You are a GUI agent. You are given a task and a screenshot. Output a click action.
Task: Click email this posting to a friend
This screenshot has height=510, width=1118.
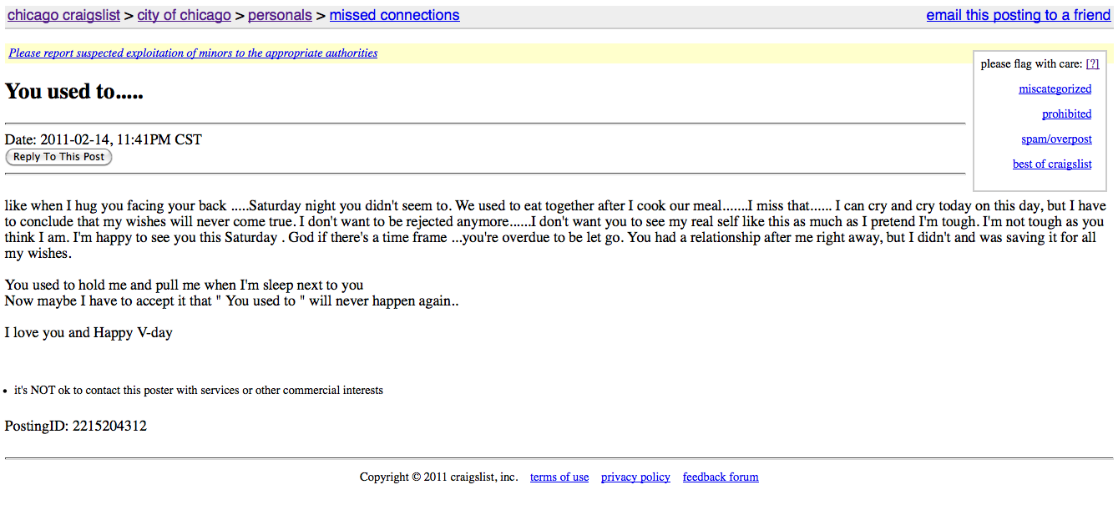[1019, 15]
